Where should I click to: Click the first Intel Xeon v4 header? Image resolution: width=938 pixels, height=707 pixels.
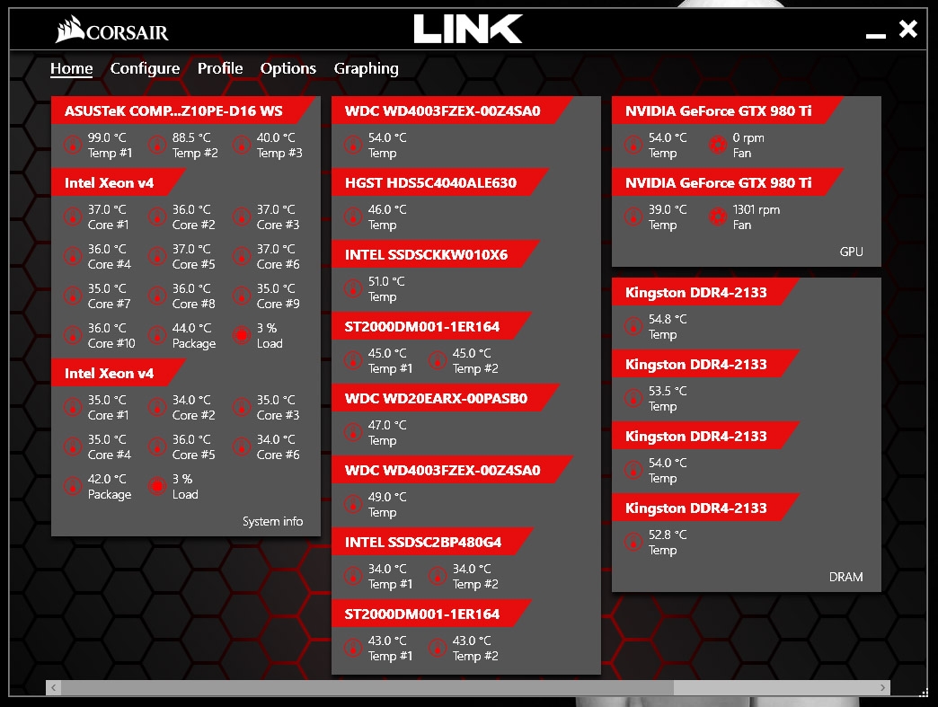[x=118, y=182]
